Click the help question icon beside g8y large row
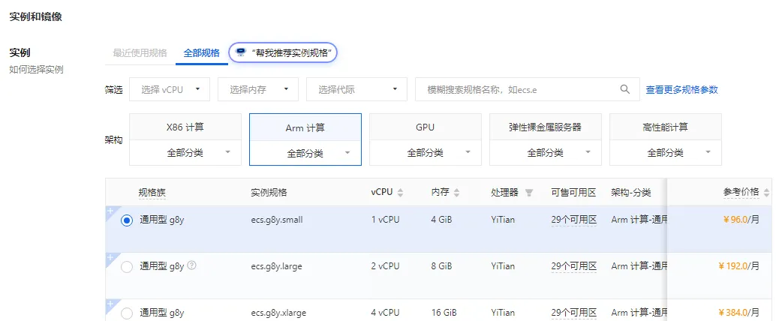The height and width of the screenshot is (321, 776). coord(192,265)
